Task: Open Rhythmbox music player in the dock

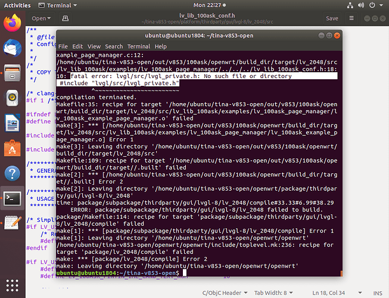Action: click(x=12, y=98)
